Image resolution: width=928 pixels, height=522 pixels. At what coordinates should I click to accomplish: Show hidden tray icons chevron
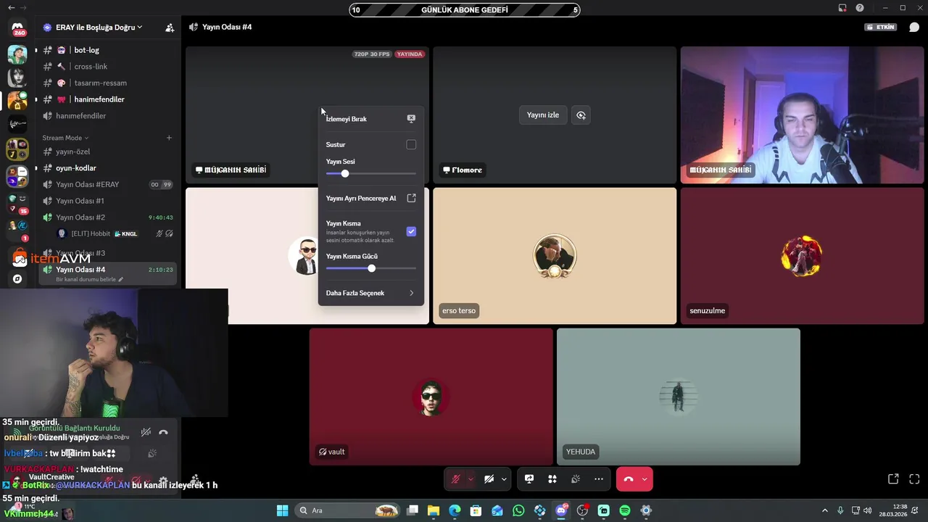tap(824, 510)
